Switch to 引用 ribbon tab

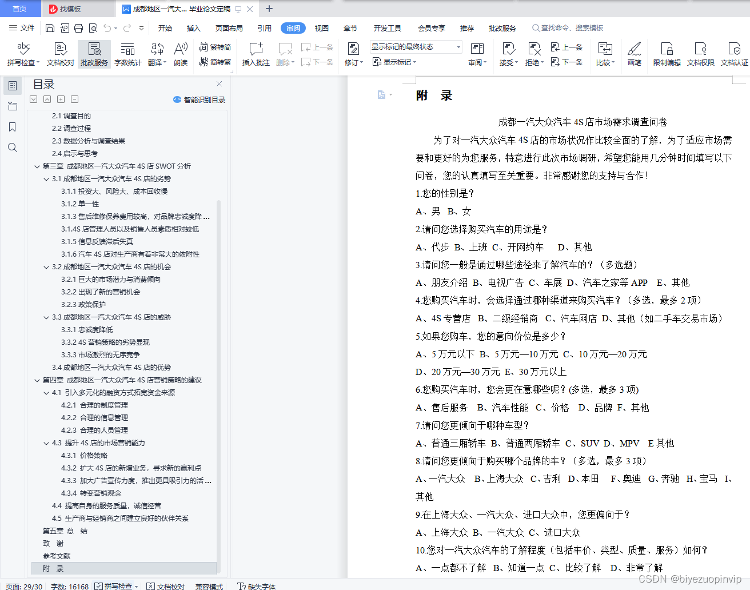pyautogui.click(x=265, y=28)
